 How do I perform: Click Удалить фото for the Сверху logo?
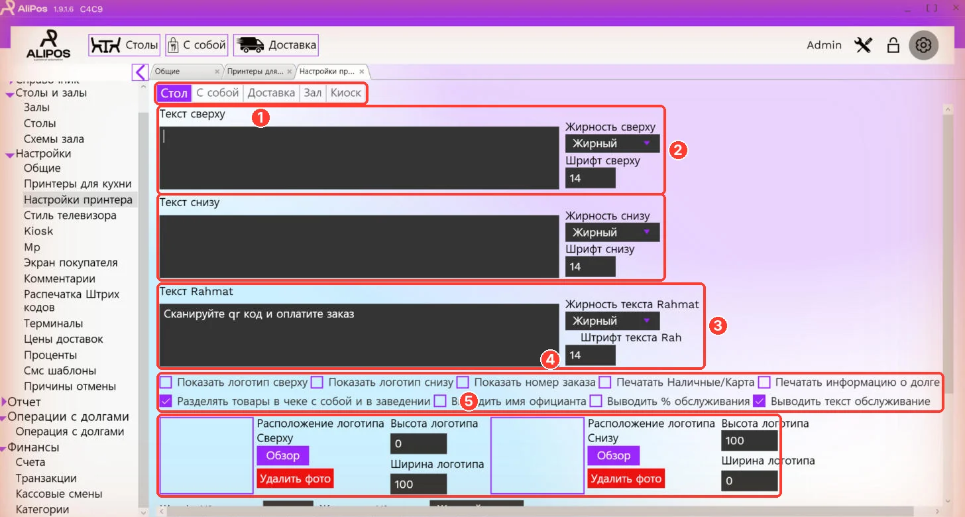pos(296,478)
